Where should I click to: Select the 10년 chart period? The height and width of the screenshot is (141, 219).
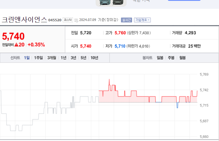tap(94, 58)
